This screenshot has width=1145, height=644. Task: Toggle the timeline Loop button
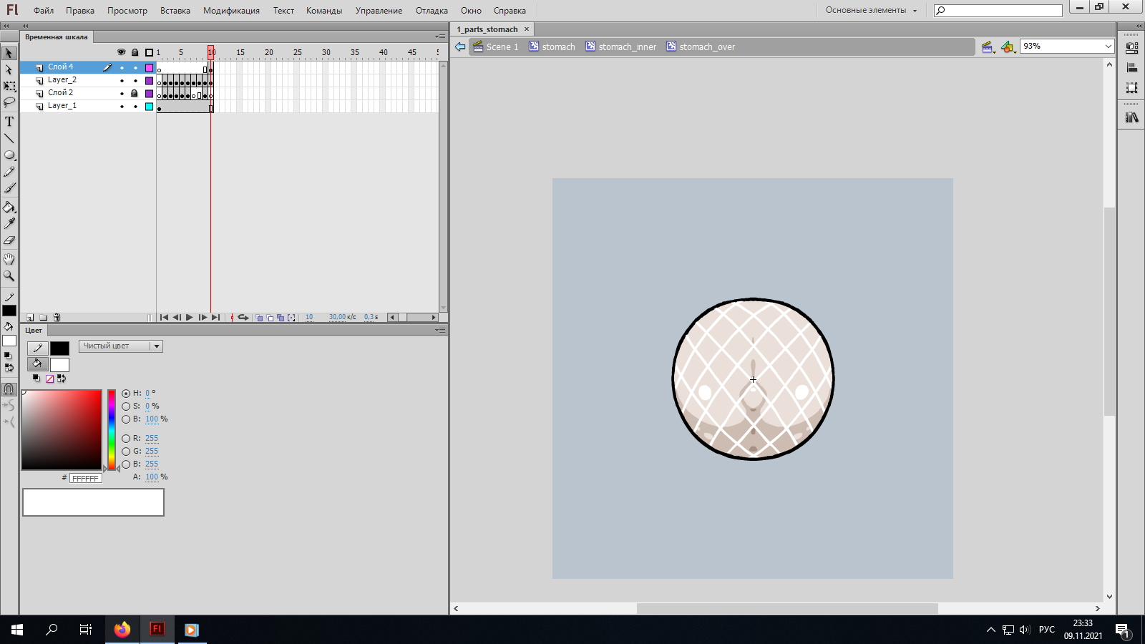243,318
